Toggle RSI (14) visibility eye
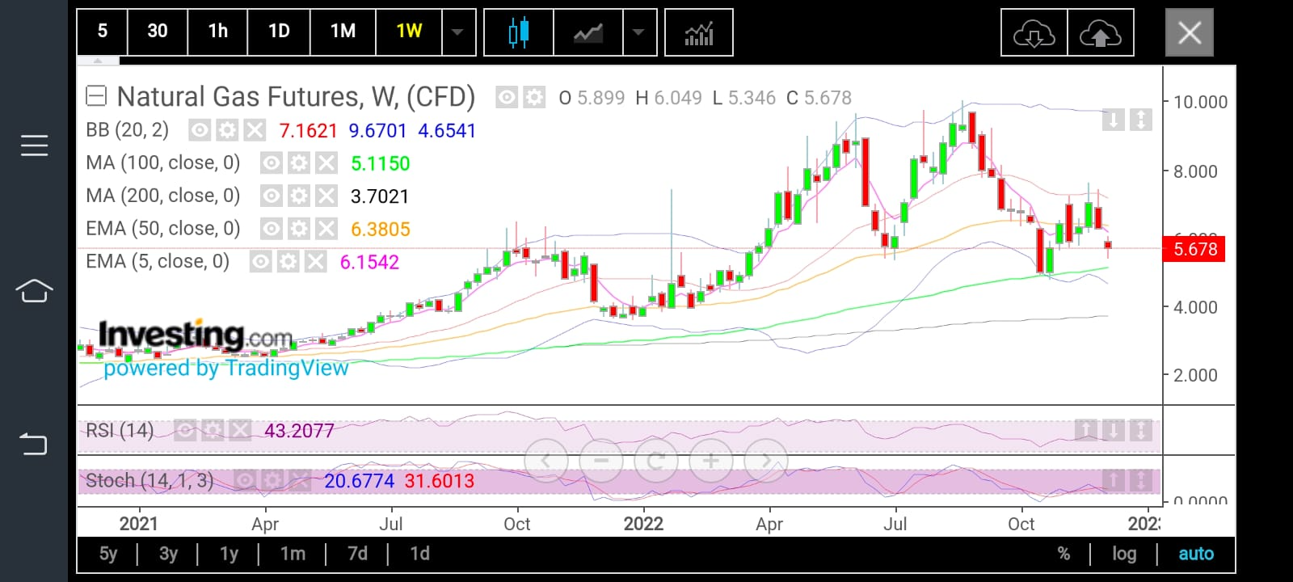 tap(185, 430)
